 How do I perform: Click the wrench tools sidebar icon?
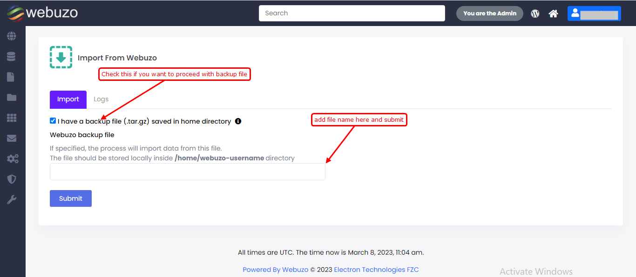(12, 200)
